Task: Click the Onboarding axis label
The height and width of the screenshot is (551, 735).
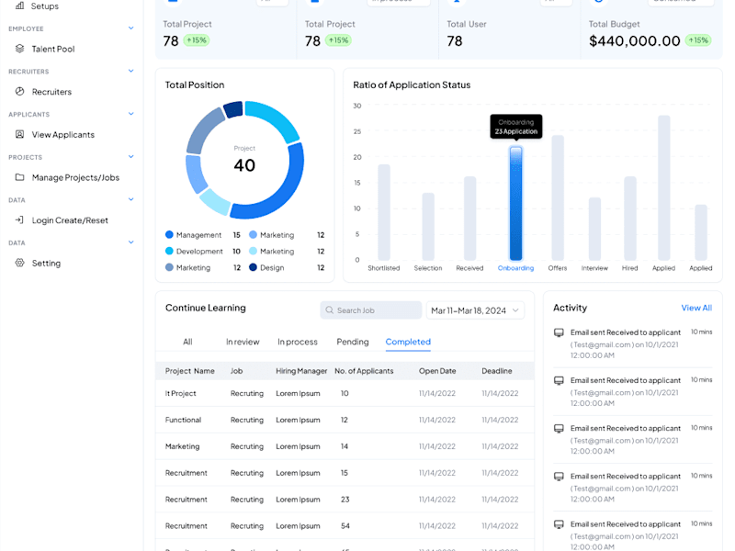Action: pyautogui.click(x=515, y=268)
